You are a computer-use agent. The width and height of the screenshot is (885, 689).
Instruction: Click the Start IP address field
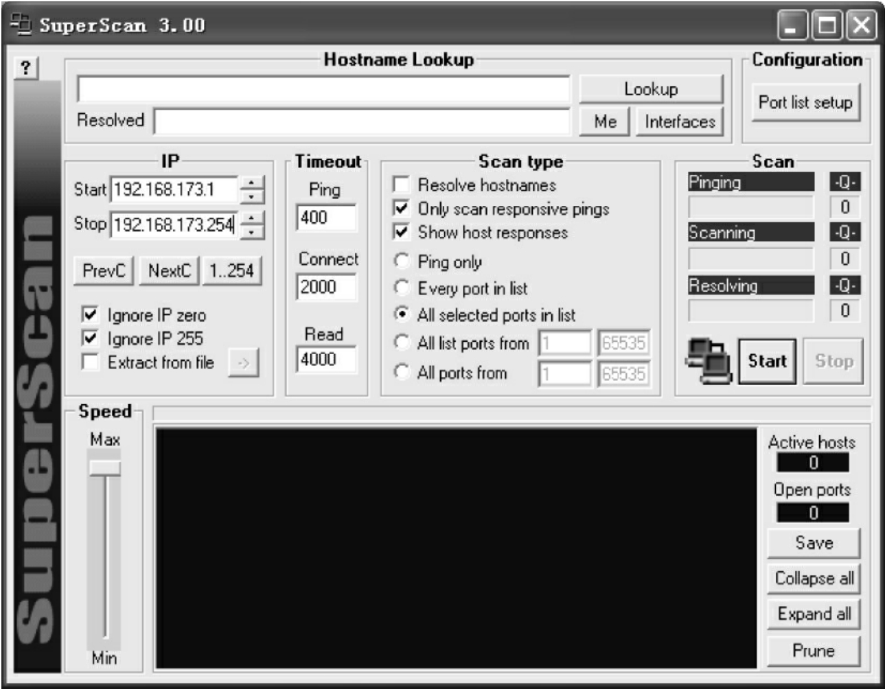click(174, 189)
